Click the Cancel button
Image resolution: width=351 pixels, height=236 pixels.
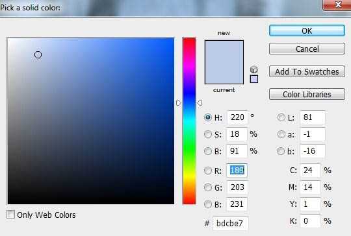[x=307, y=49]
